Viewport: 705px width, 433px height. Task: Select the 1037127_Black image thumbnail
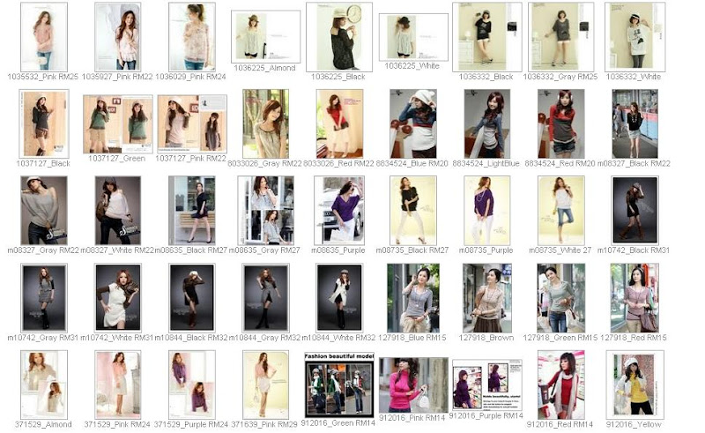[44, 123]
